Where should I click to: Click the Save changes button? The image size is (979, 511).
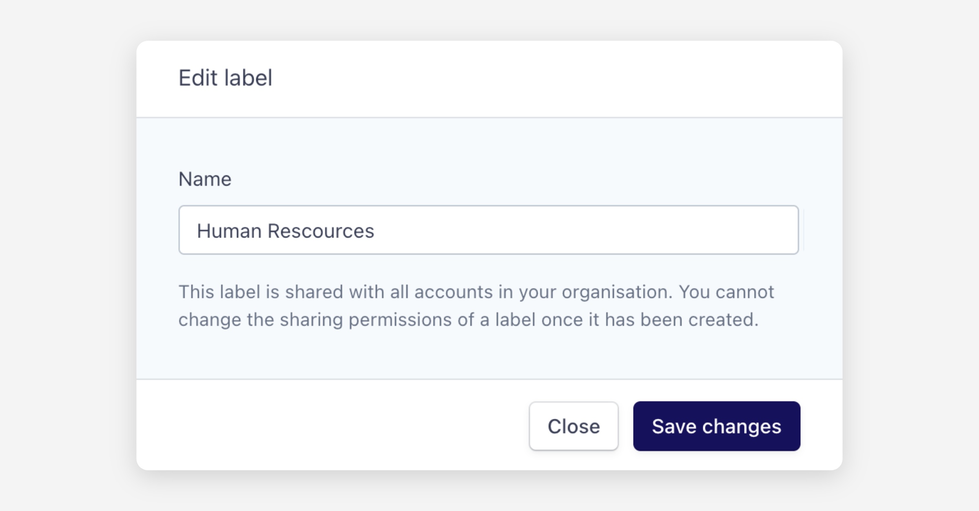click(x=716, y=426)
